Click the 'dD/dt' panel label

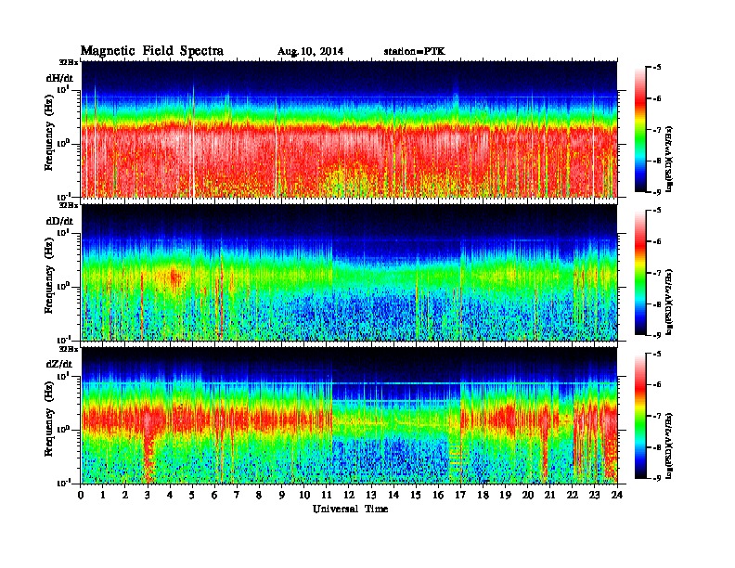click(59, 221)
